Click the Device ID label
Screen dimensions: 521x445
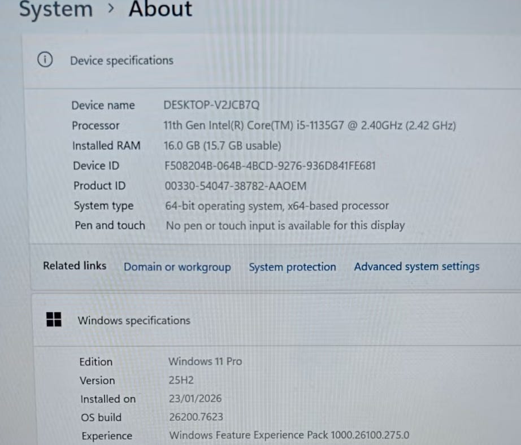point(96,165)
